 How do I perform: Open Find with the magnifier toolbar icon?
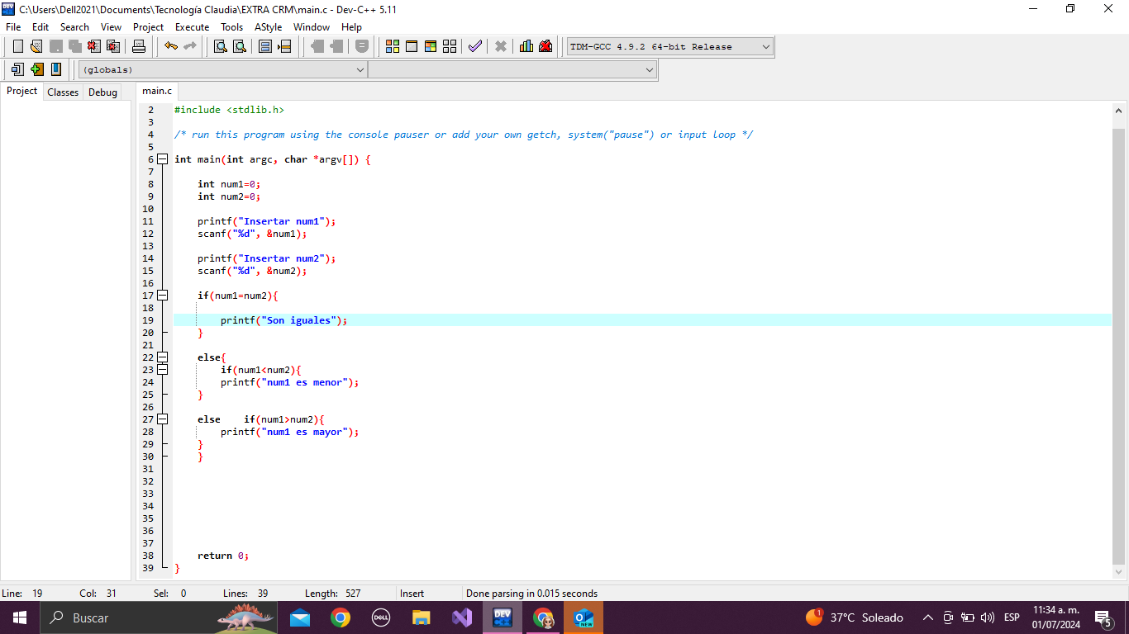click(221, 46)
